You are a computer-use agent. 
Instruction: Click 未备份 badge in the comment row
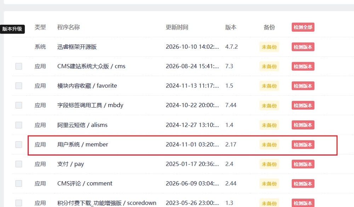(269, 184)
